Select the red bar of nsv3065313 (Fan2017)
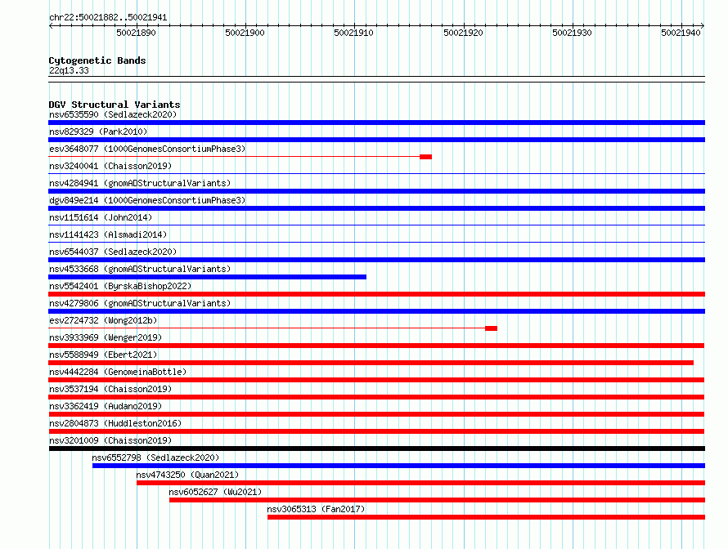 [486, 517]
